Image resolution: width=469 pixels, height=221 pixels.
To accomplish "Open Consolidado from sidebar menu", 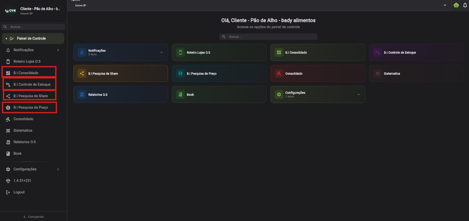I will click(23, 119).
